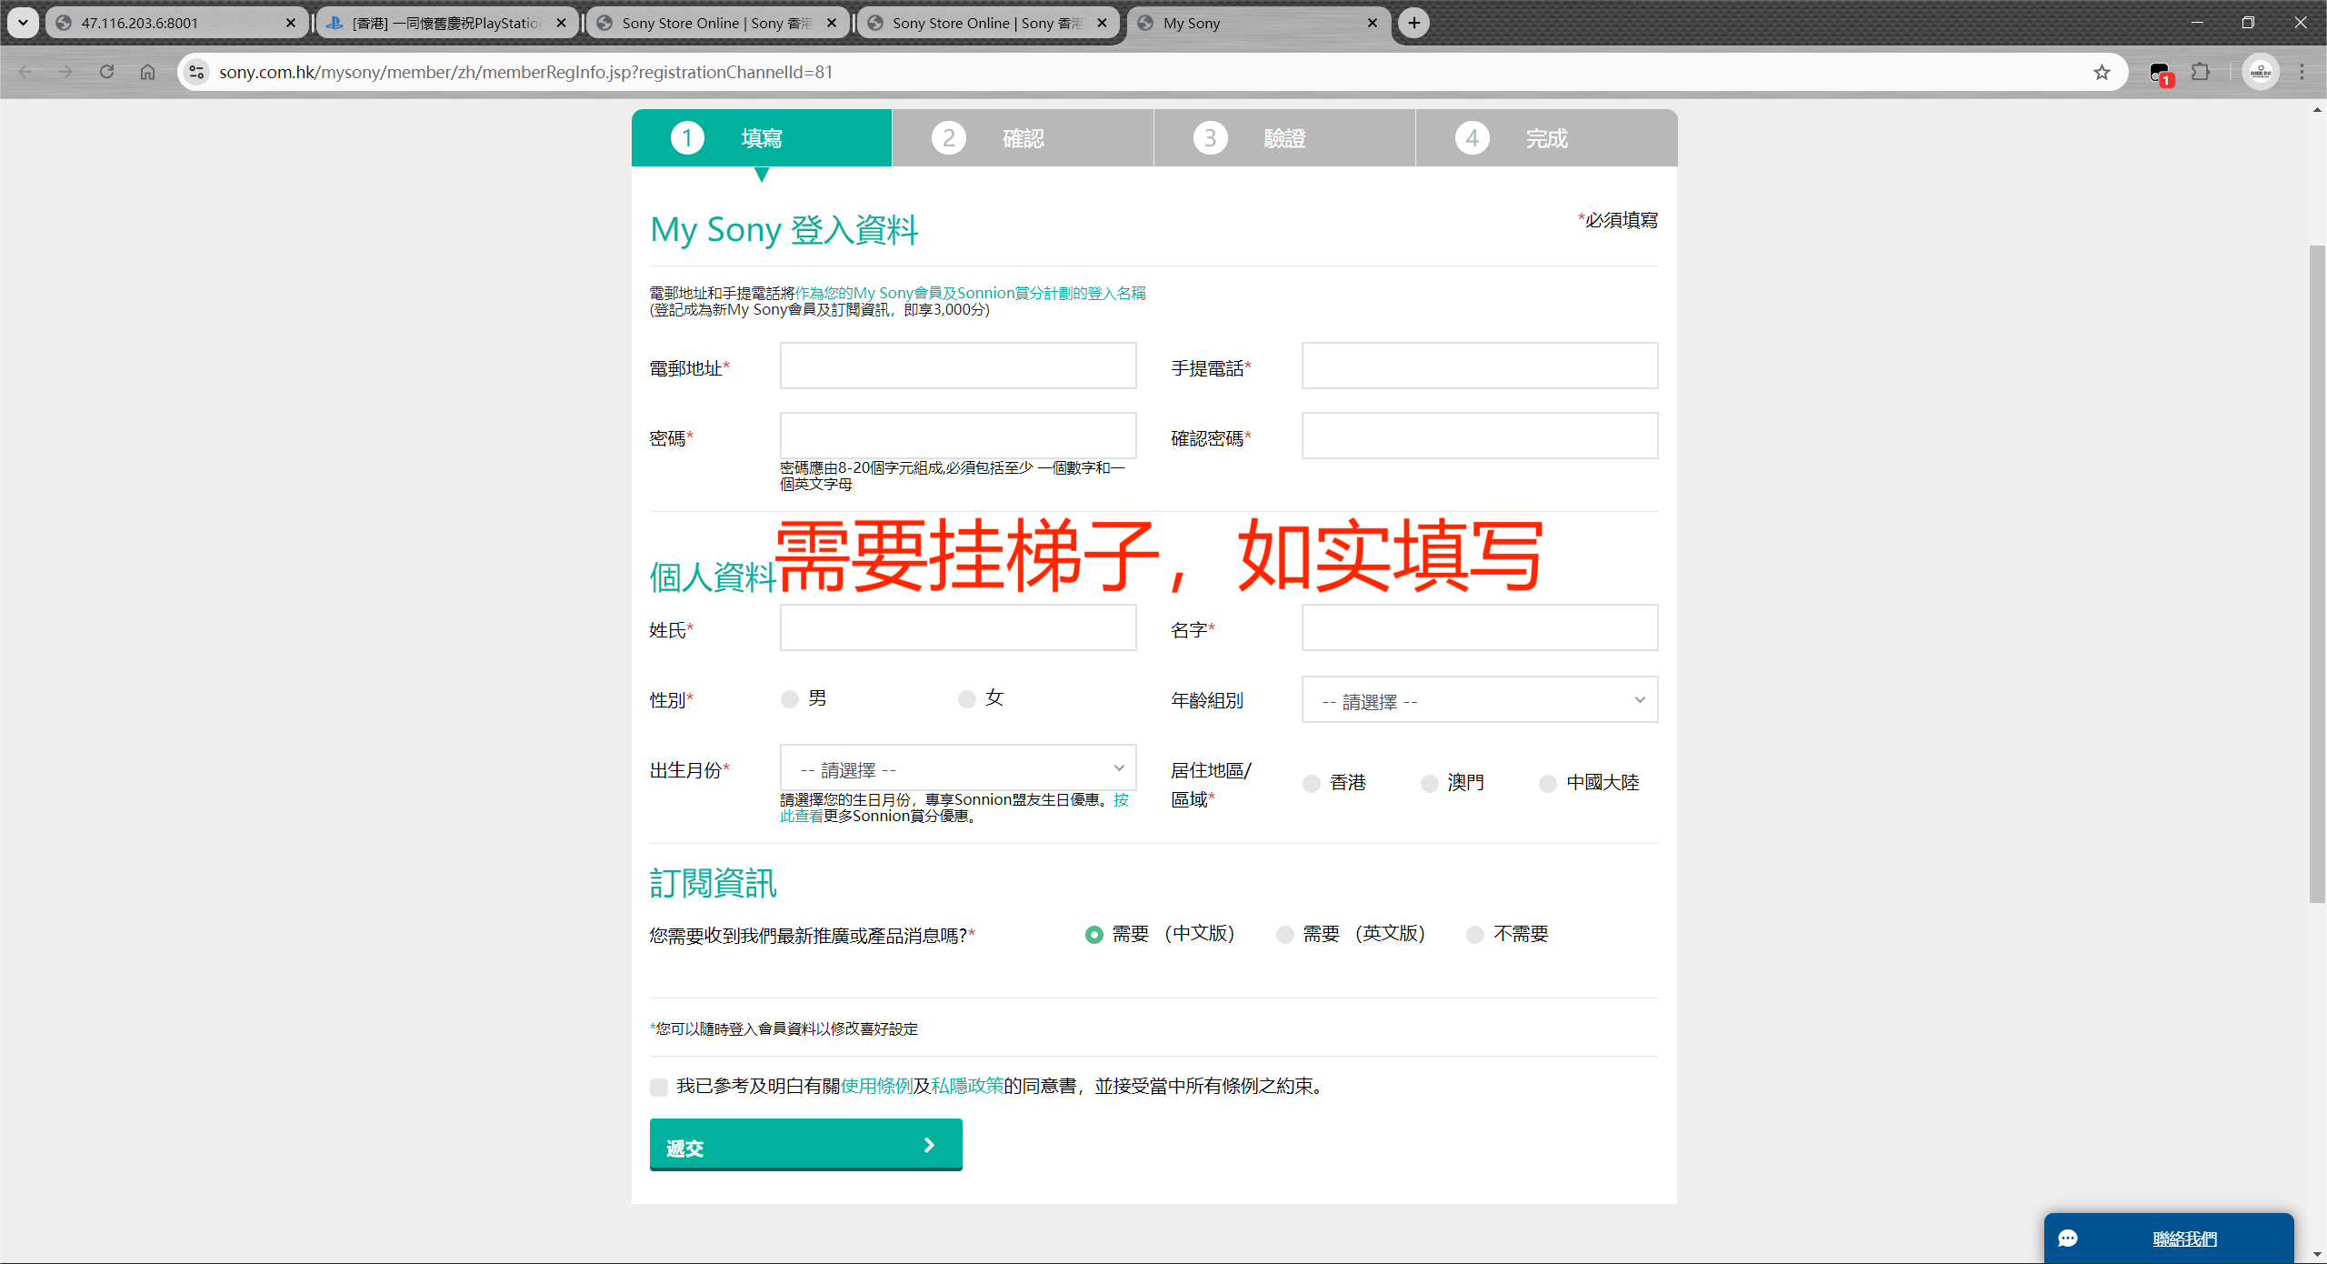
Task: Go to the browser home page
Action: click(147, 72)
